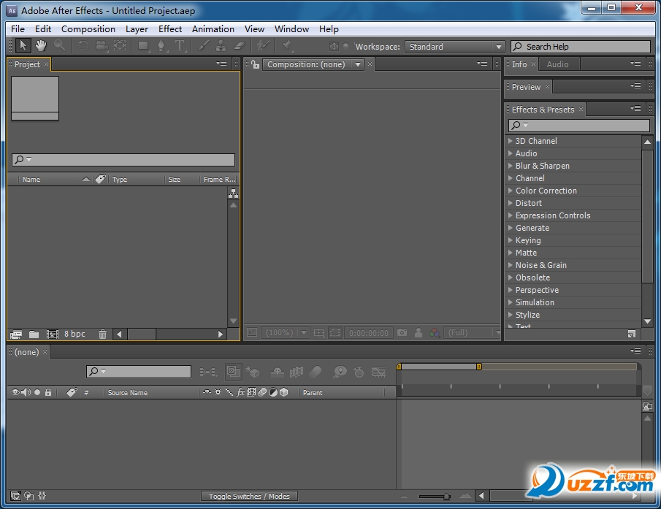This screenshot has width=661, height=509.
Task: Select the Pen tool
Action: tap(161, 46)
